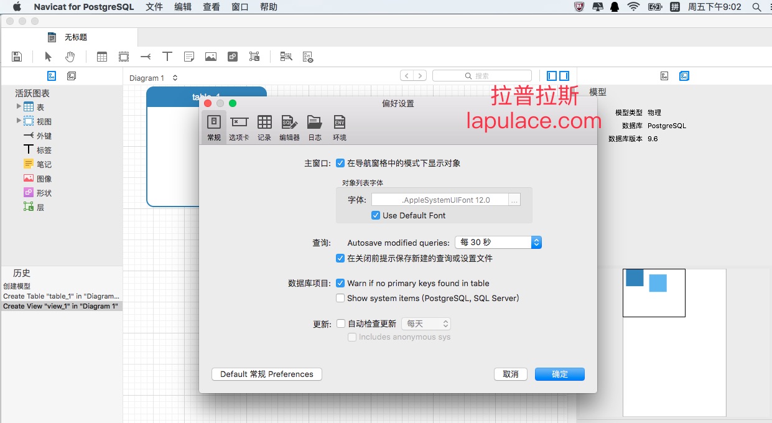Select the layer tool in toolbar
The height and width of the screenshot is (423, 772).
click(254, 57)
